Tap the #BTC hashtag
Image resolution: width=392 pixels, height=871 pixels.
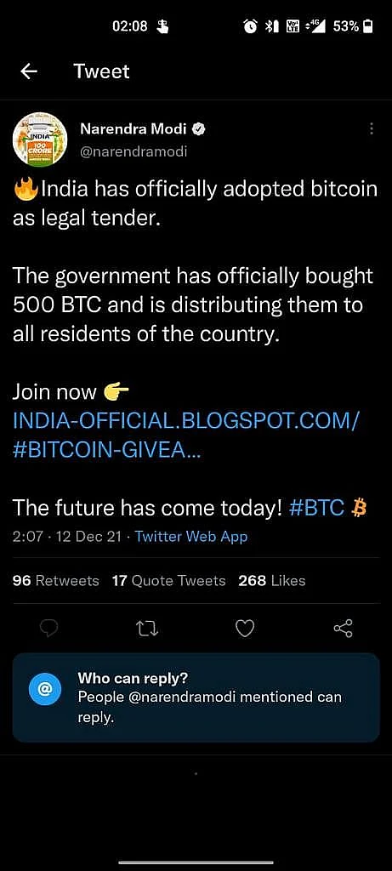coord(317,507)
